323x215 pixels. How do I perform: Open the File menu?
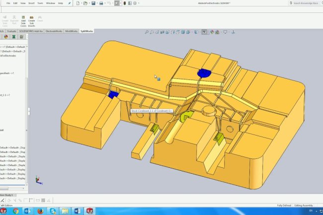click(x=8, y=3)
